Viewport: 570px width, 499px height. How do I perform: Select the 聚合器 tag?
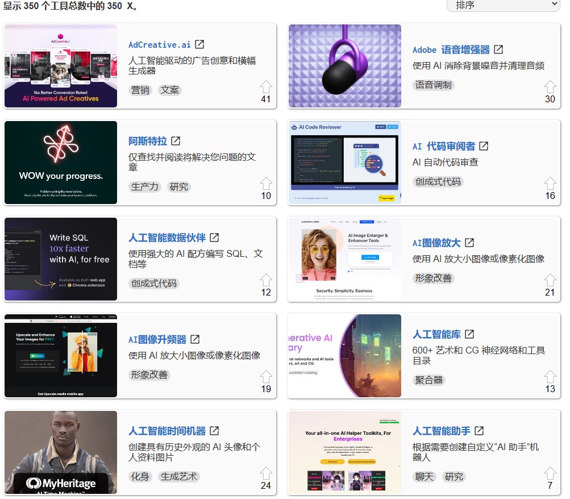429,380
